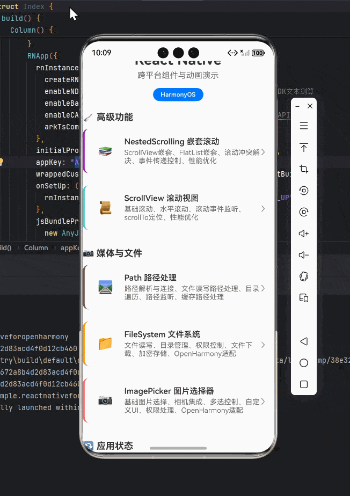Open FileSystem 文件系统 title
This screenshot has height=496, width=350.
coord(162,334)
